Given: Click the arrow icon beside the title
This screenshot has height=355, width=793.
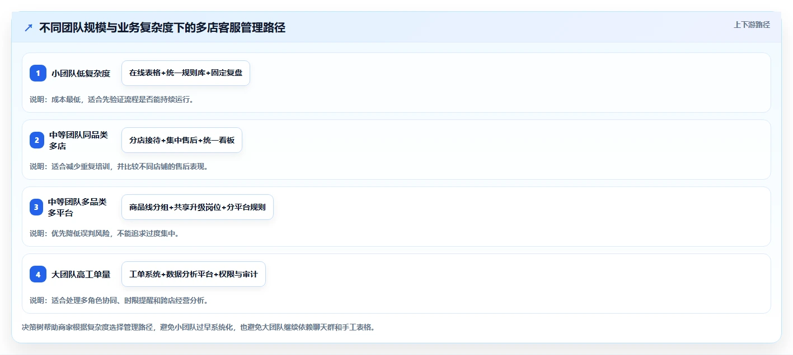Looking at the screenshot, I should (29, 28).
